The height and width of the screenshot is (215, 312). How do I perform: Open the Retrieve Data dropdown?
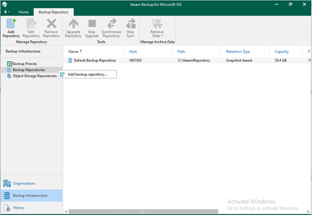point(157,28)
